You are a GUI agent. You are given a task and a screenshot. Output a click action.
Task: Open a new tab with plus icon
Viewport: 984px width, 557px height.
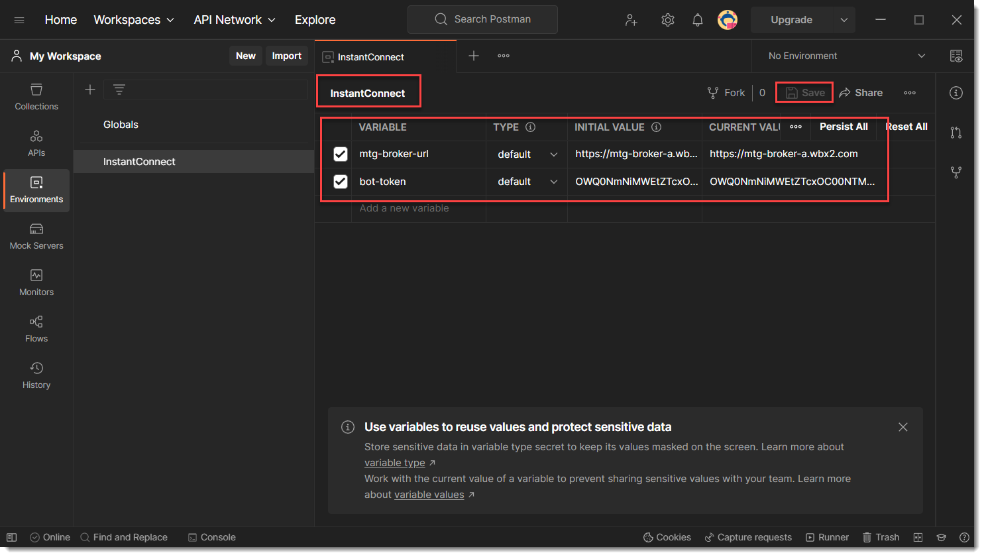coord(474,56)
